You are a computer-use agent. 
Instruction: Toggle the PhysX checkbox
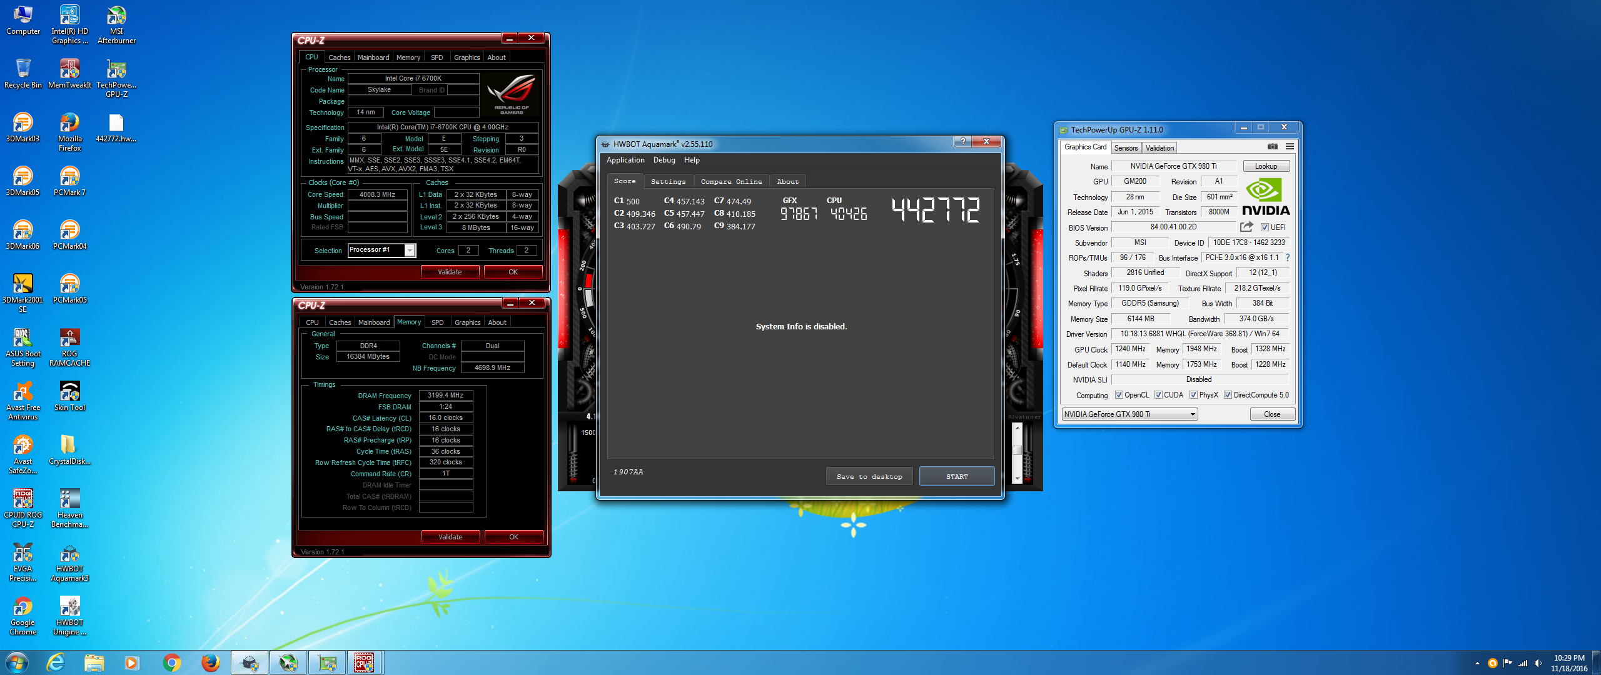coord(1193,395)
